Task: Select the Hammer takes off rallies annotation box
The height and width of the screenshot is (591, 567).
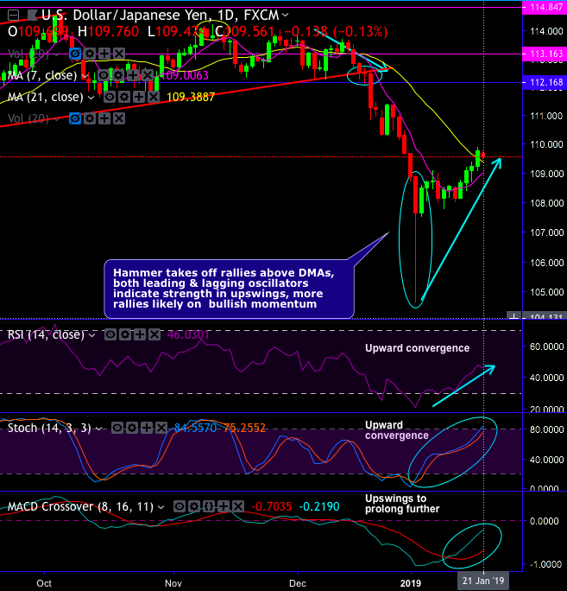Action: coord(229,289)
